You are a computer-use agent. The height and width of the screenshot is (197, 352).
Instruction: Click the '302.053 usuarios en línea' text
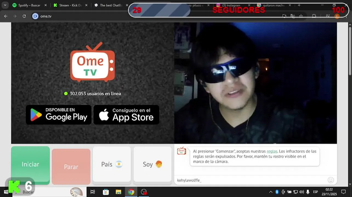(95, 94)
